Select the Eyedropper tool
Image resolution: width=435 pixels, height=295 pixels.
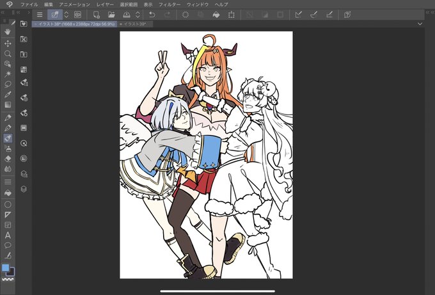coord(8,94)
